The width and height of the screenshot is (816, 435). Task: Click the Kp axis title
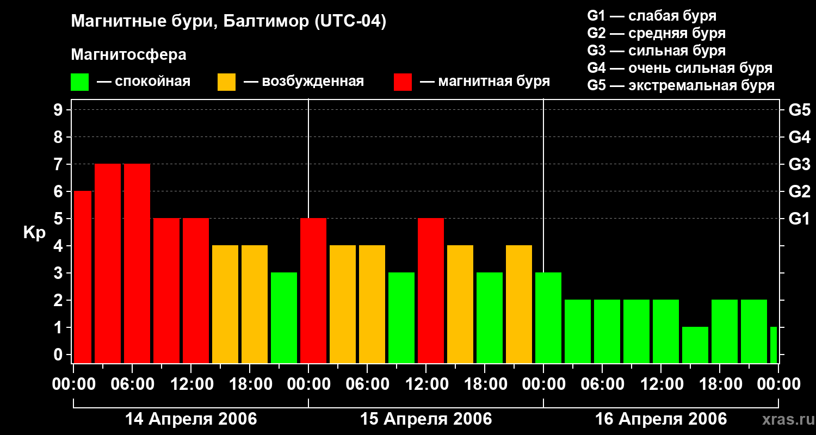pos(35,233)
